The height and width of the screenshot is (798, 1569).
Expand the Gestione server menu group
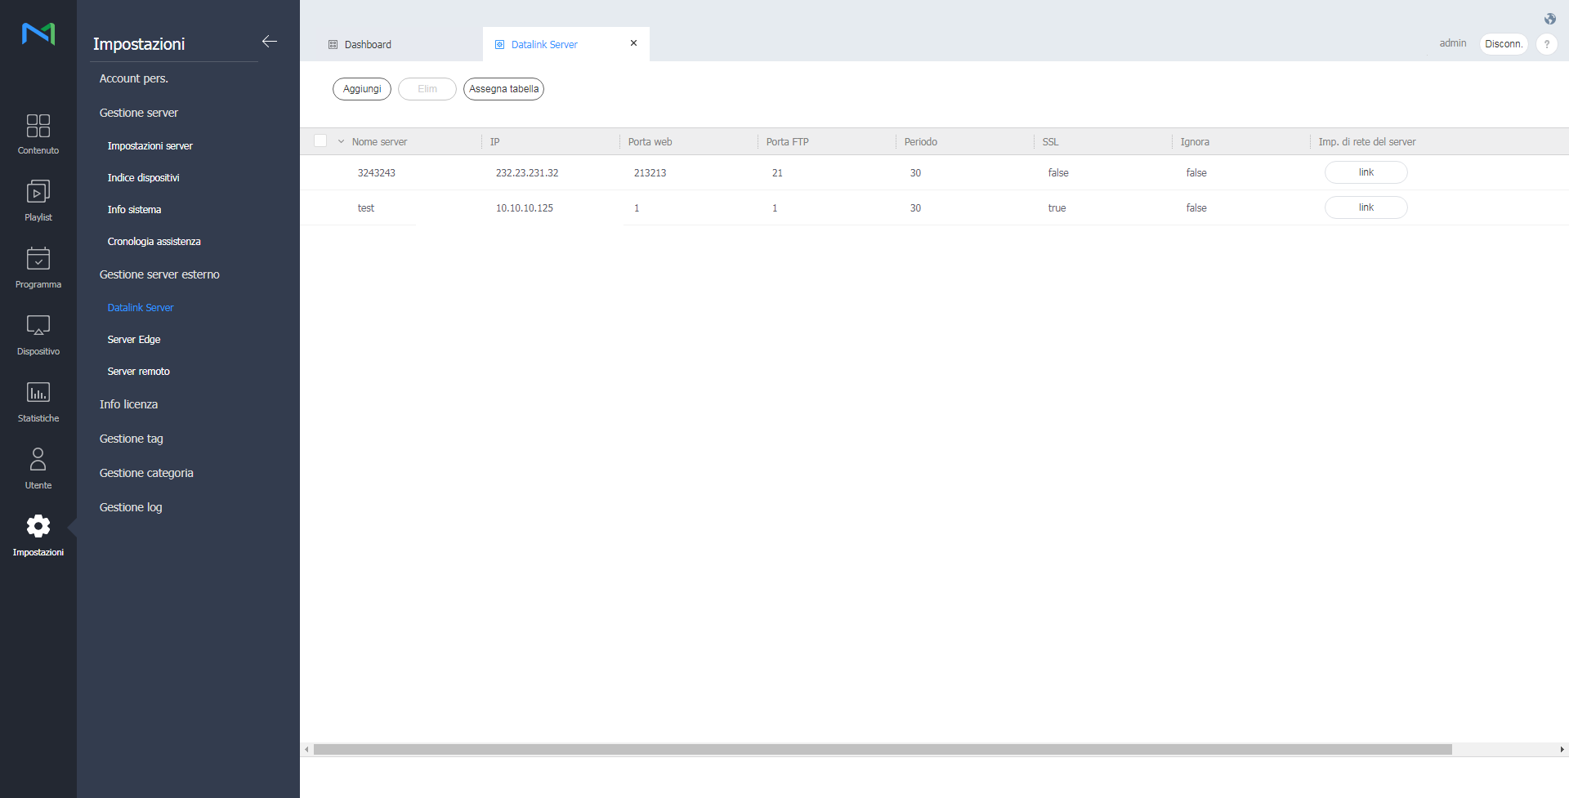pos(138,113)
